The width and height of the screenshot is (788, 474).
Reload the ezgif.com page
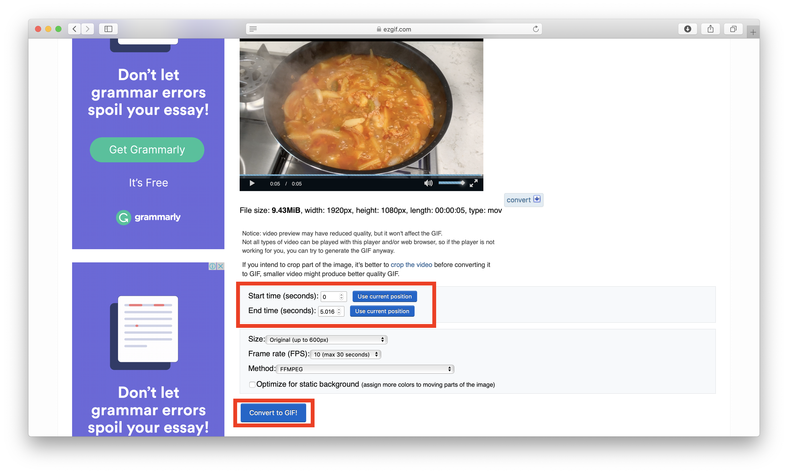[536, 29]
